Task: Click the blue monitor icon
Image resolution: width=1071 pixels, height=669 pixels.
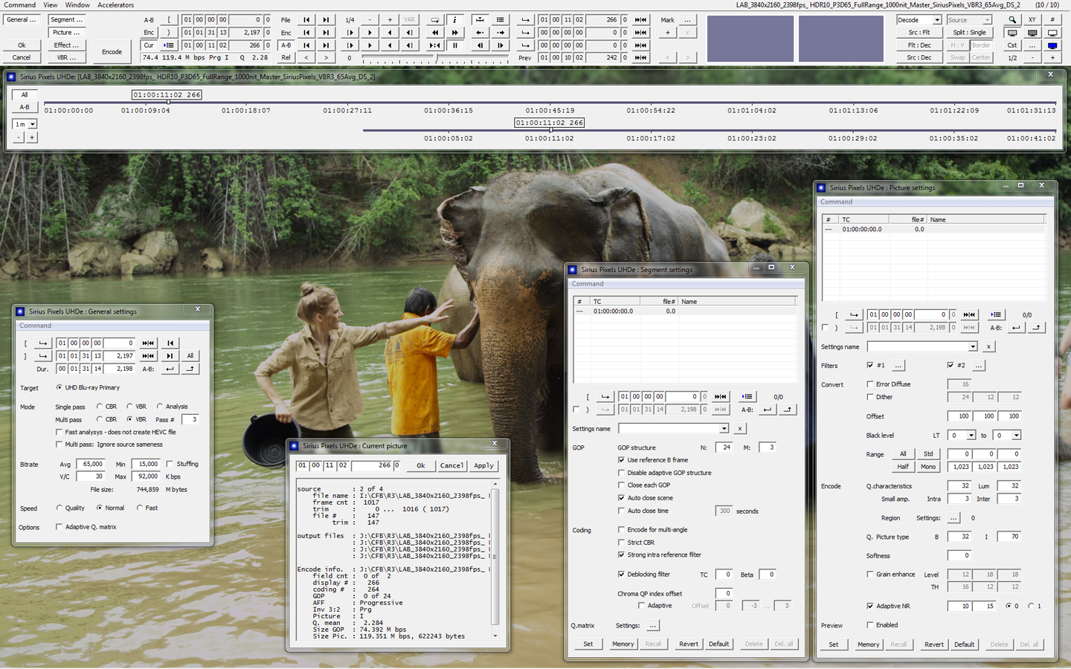Action: 1052,45
